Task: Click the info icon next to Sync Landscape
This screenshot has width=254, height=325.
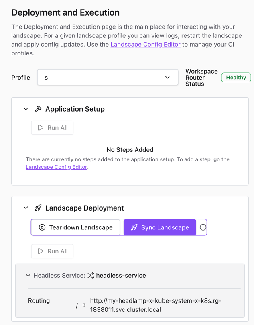Action: pyautogui.click(x=203, y=227)
